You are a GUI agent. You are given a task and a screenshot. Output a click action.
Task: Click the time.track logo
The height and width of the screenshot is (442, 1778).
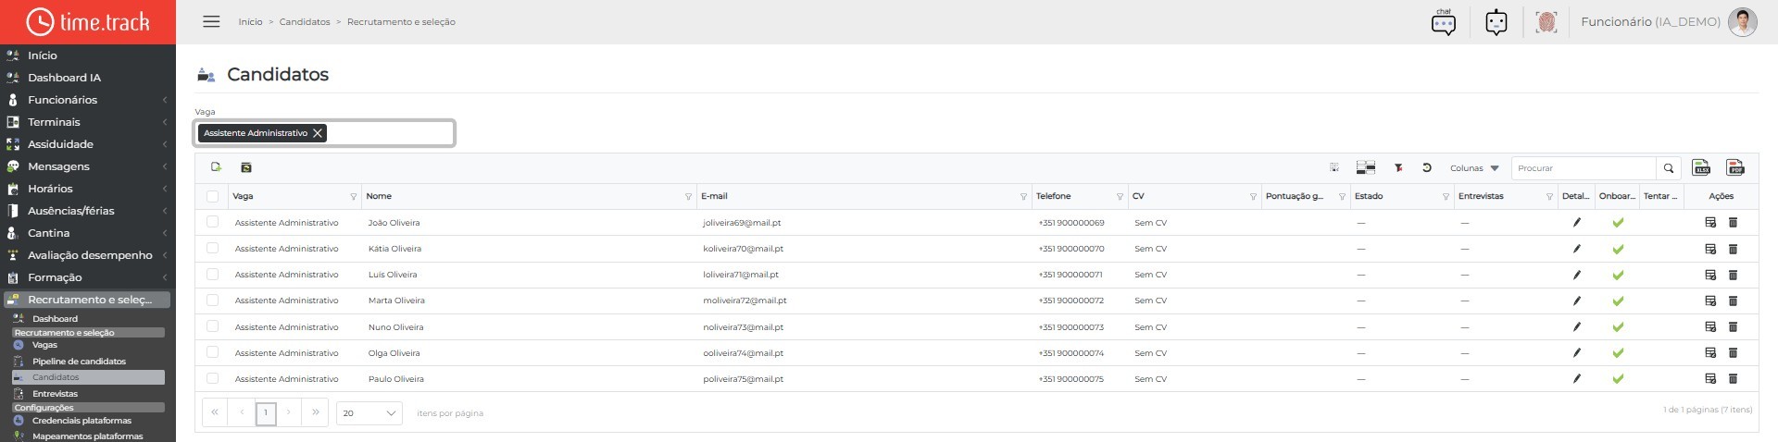[88, 22]
